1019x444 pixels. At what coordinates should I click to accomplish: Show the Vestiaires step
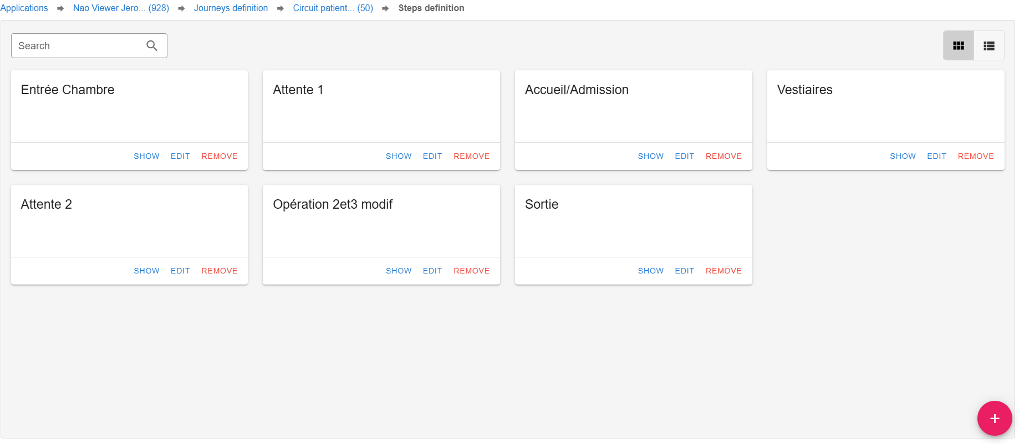903,156
